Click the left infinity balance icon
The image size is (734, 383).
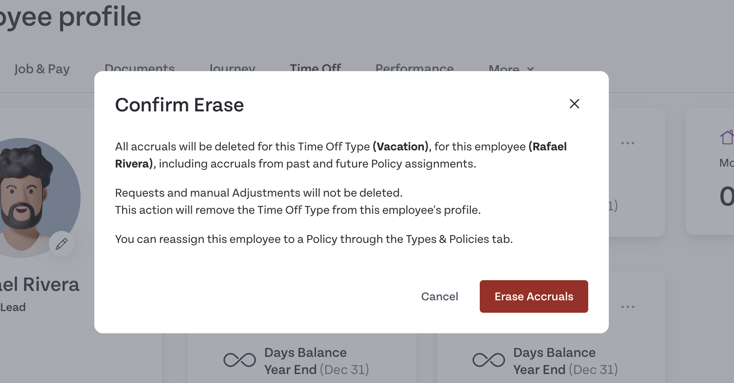click(240, 360)
